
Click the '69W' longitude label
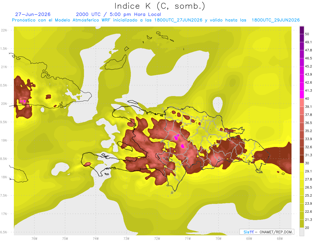point(249,238)
